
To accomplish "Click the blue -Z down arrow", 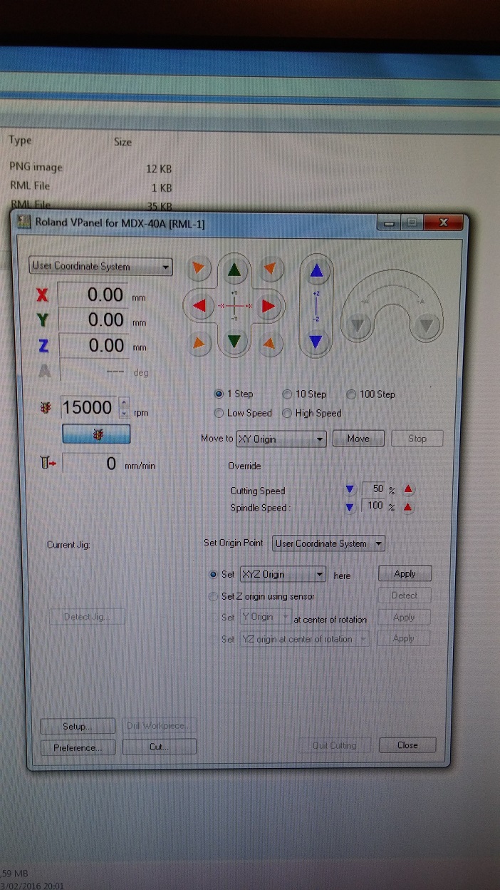I will 317,342.
